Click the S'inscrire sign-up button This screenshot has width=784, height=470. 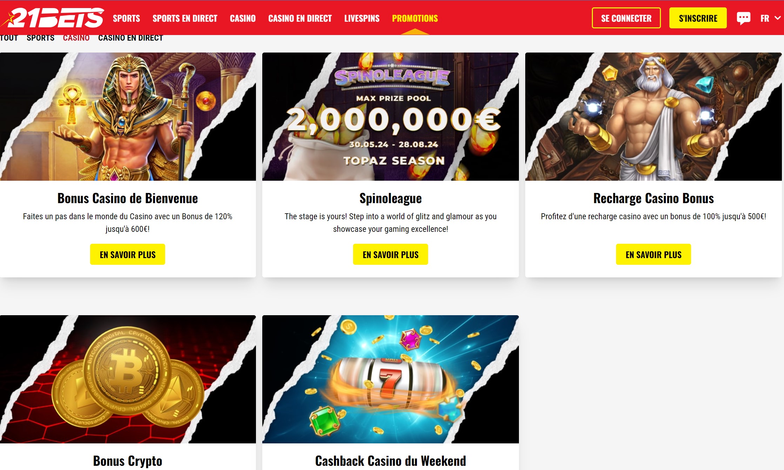[698, 18]
